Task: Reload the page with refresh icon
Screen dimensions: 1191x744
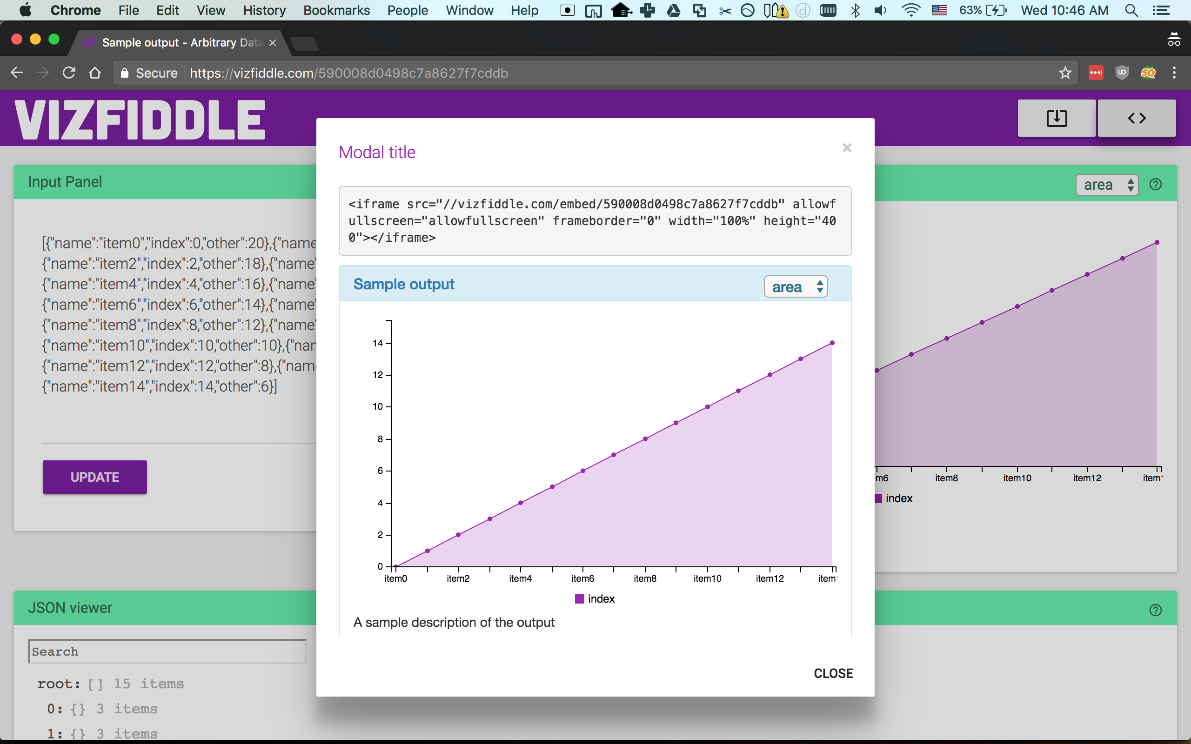Action: click(x=69, y=73)
